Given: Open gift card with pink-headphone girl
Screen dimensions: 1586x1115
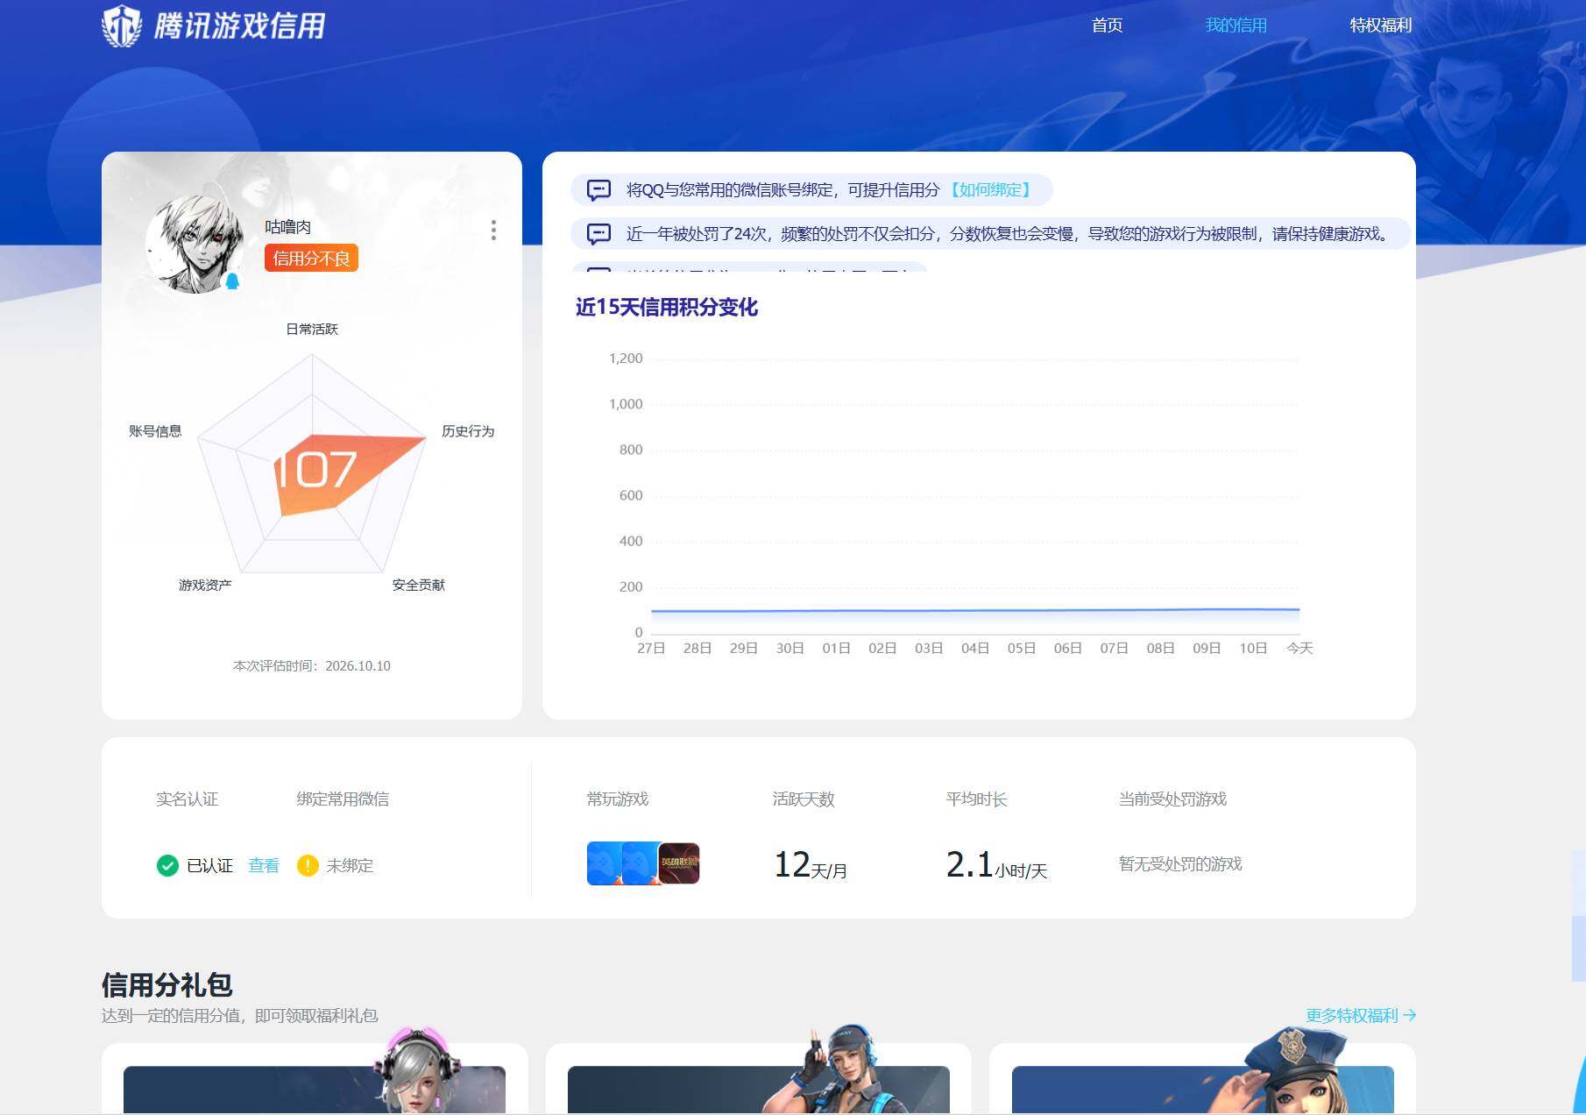Looking at the screenshot, I should tap(315, 1079).
